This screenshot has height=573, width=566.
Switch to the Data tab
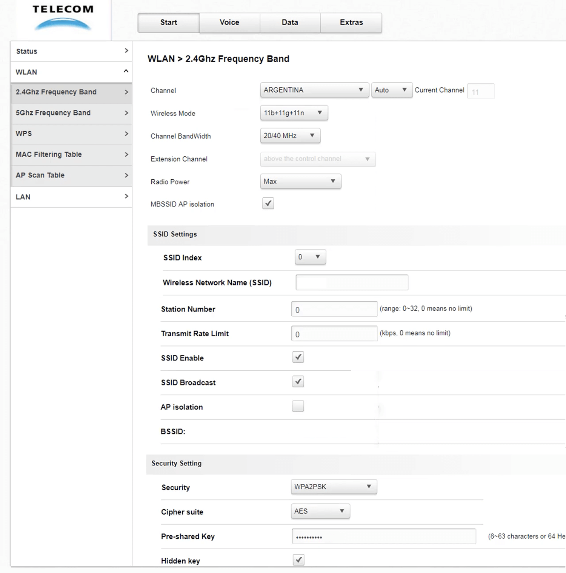coord(290,23)
